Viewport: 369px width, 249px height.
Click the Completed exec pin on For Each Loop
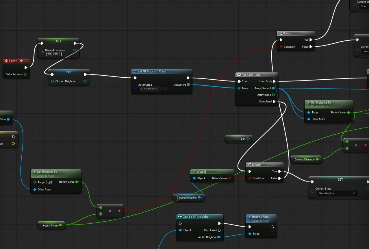[x=274, y=102]
